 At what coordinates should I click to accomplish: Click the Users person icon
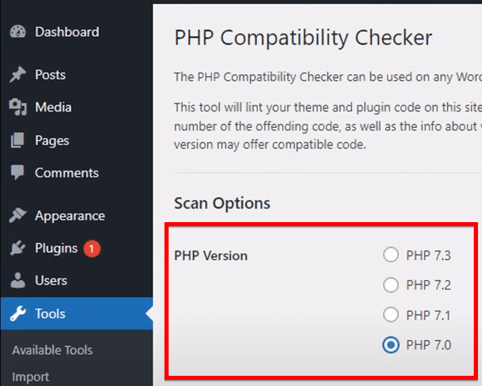click(18, 280)
